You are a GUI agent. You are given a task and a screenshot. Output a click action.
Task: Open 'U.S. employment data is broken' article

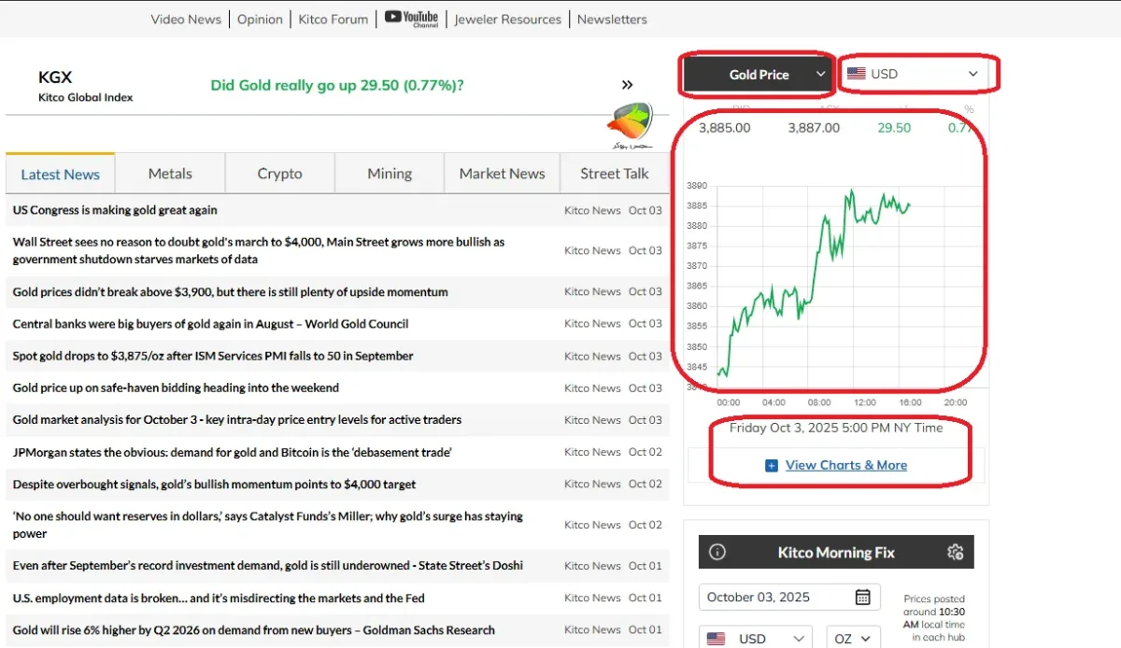pos(219,598)
